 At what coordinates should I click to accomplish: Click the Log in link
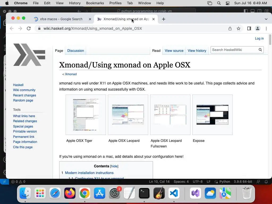pyautogui.click(x=259, y=39)
